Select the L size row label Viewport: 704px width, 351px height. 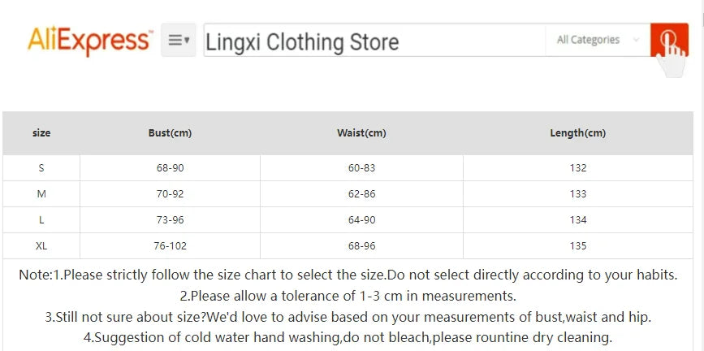click(41, 220)
